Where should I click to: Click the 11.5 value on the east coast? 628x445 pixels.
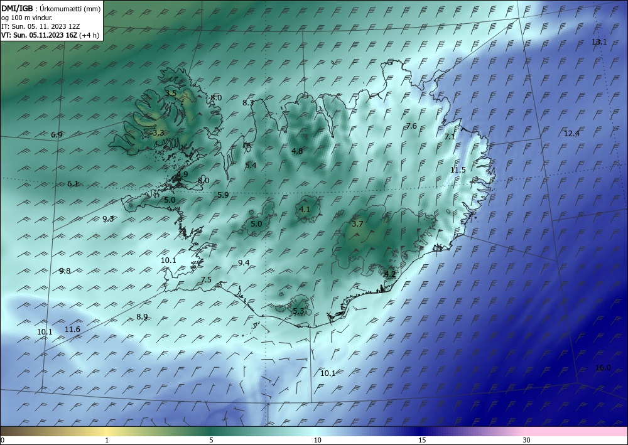point(458,170)
